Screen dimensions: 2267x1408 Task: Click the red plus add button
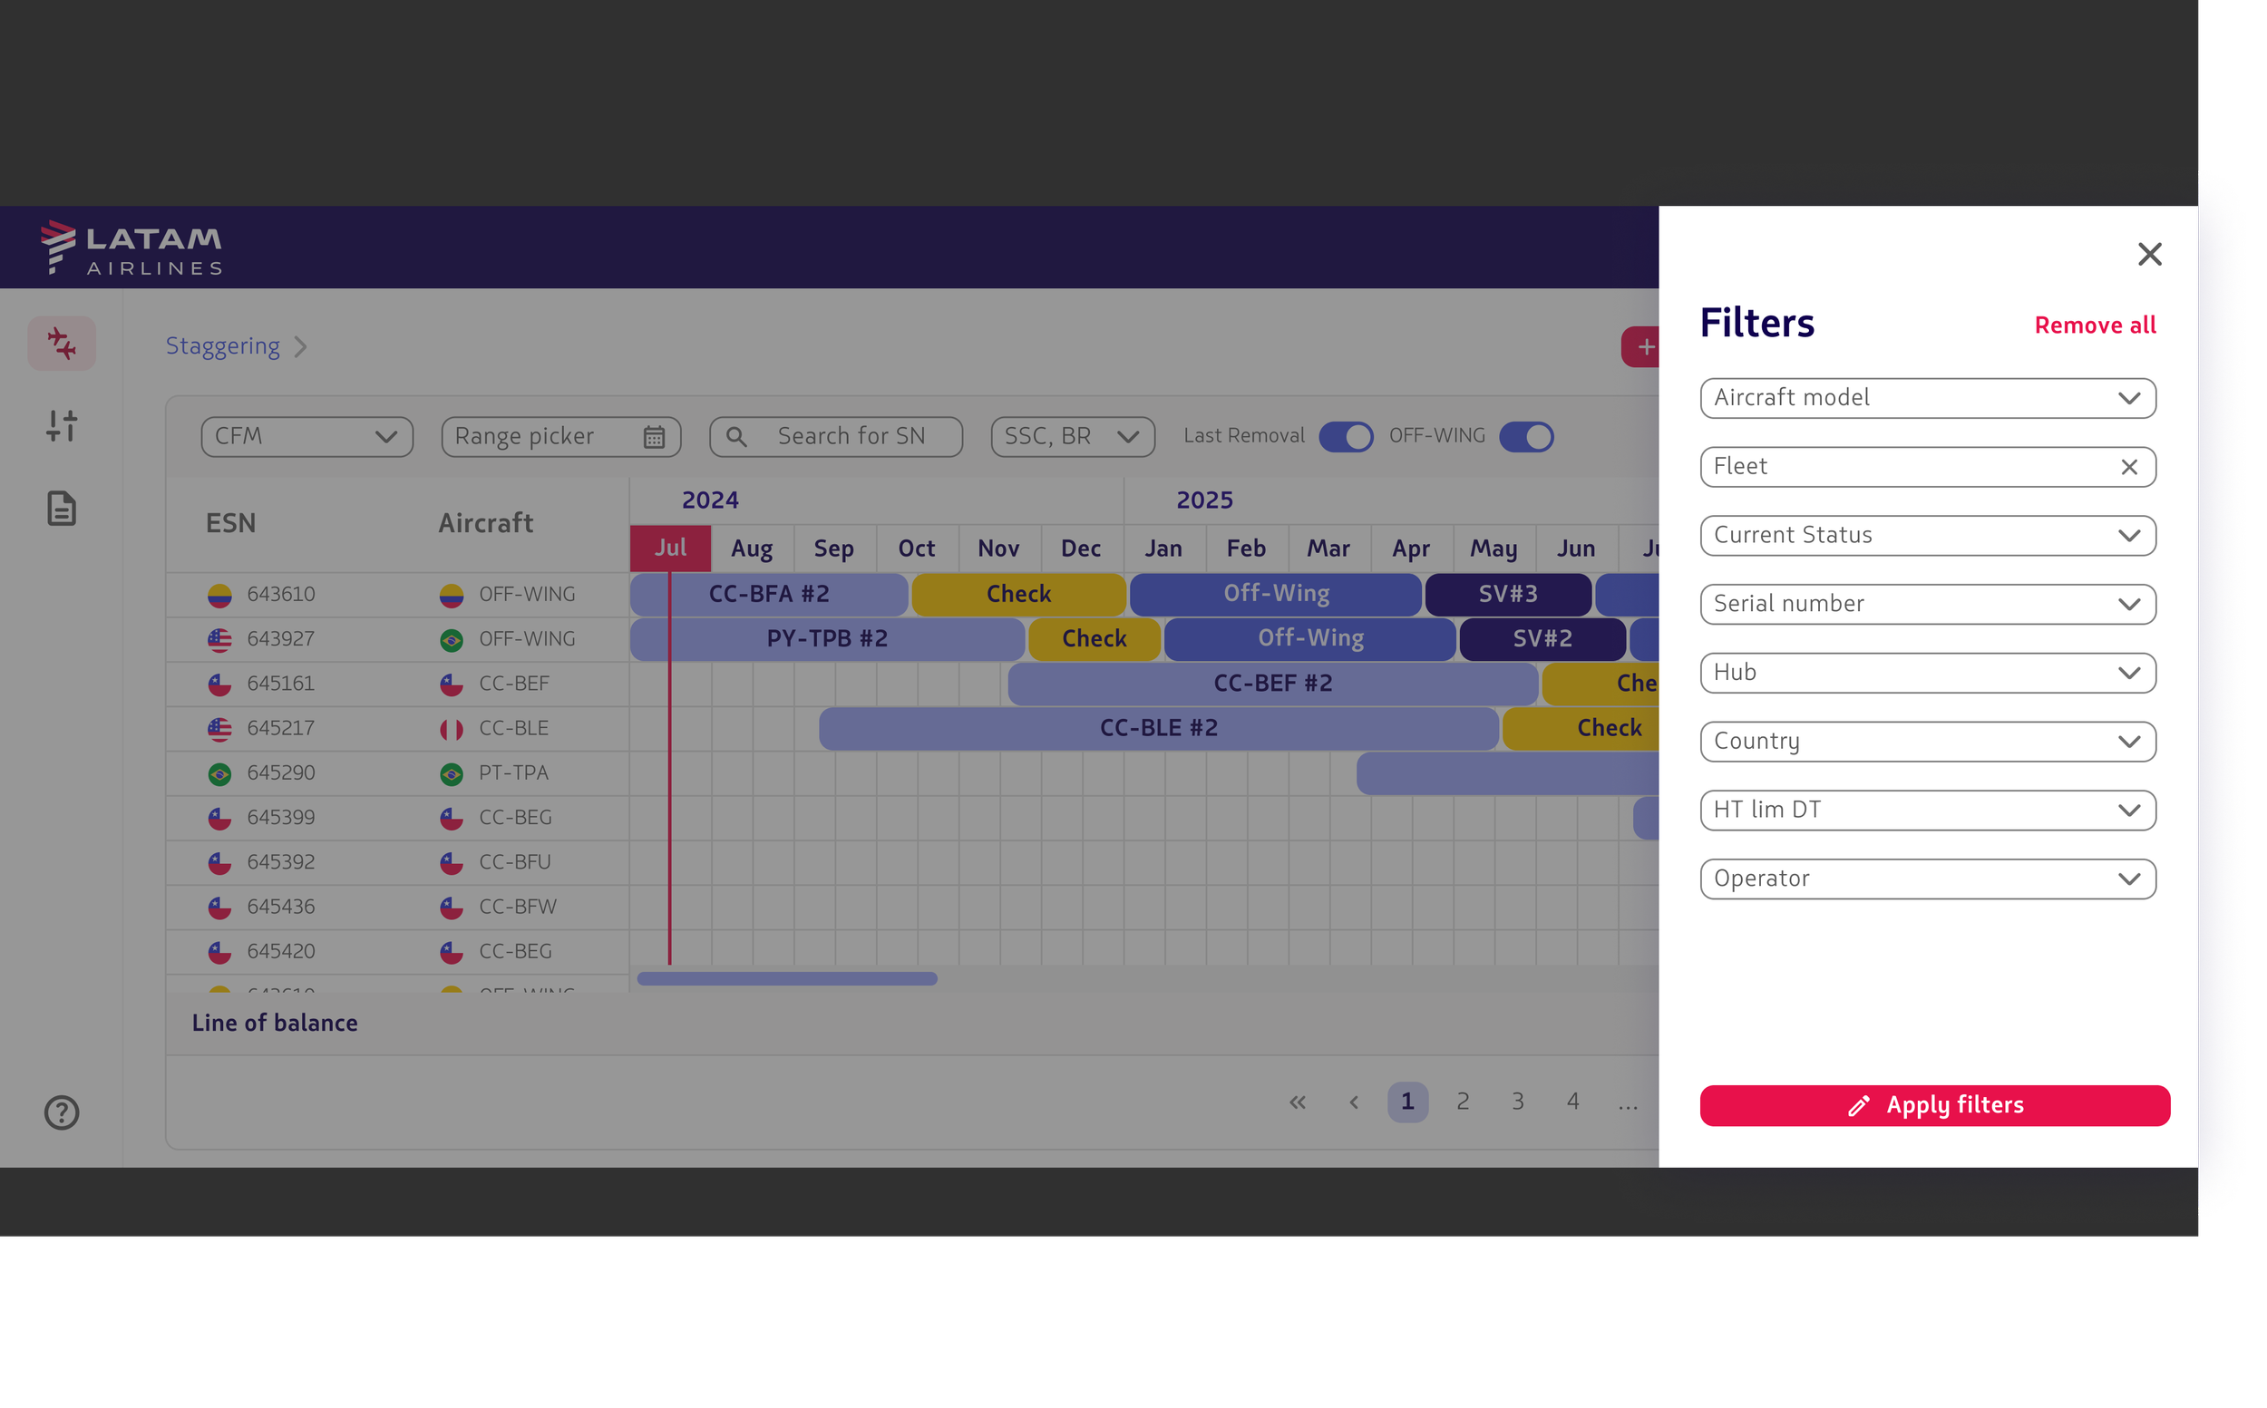[1640, 347]
